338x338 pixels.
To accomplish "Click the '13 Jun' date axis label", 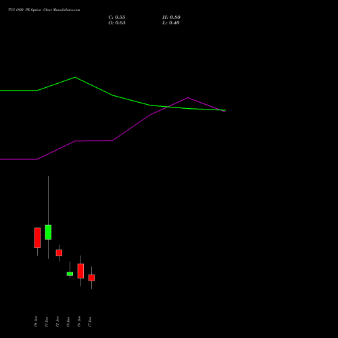I will point(68,322).
